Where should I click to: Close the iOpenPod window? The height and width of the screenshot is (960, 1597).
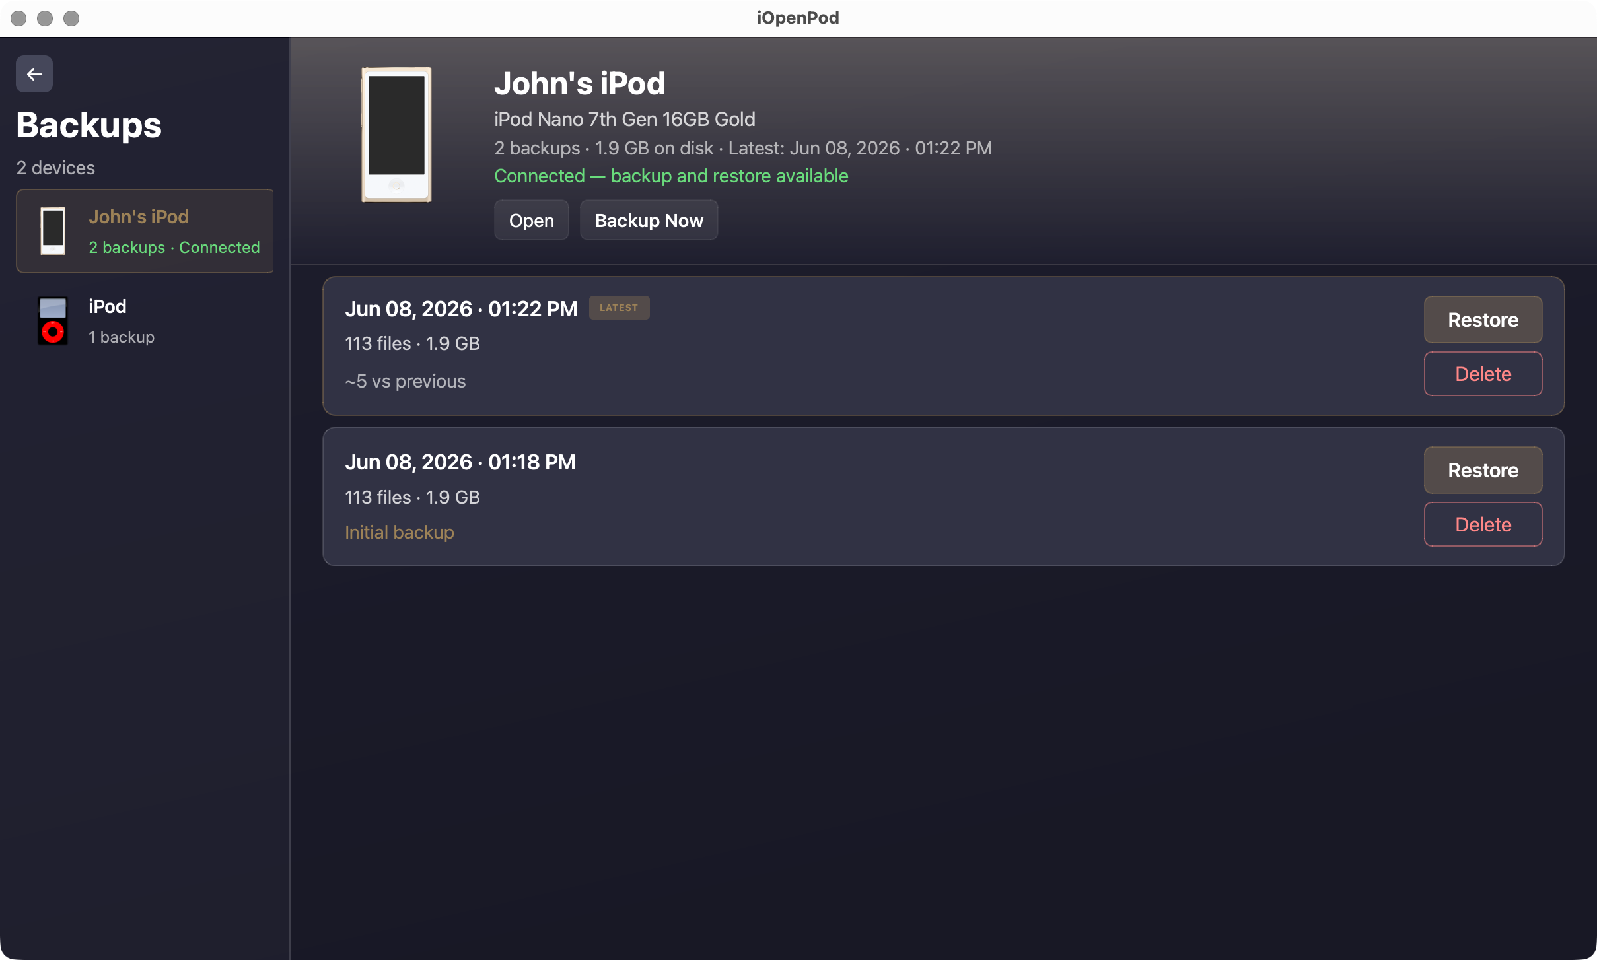click(x=18, y=18)
